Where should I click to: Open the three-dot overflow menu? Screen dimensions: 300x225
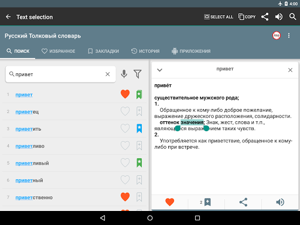coord(289,35)
